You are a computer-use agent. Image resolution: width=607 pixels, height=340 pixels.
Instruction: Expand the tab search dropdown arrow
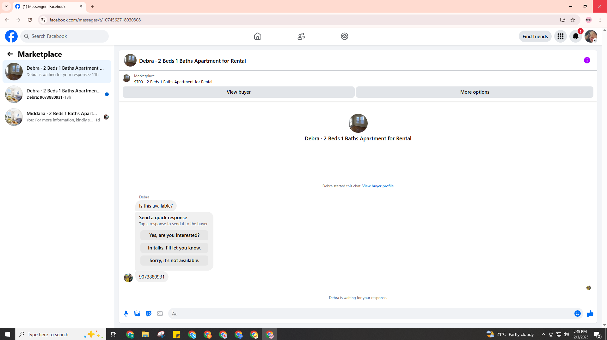[6, 6]
